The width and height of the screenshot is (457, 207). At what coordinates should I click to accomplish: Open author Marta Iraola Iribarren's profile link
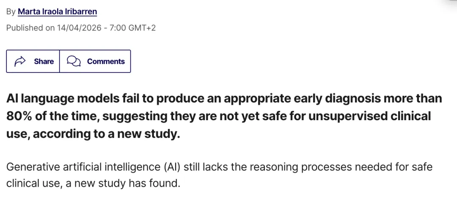pos(58,12)
